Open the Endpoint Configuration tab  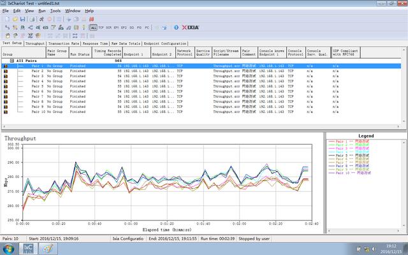tap(166, 43)
